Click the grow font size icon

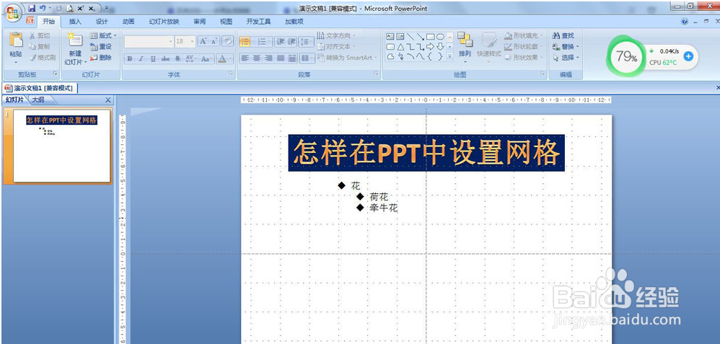[203, 41]
